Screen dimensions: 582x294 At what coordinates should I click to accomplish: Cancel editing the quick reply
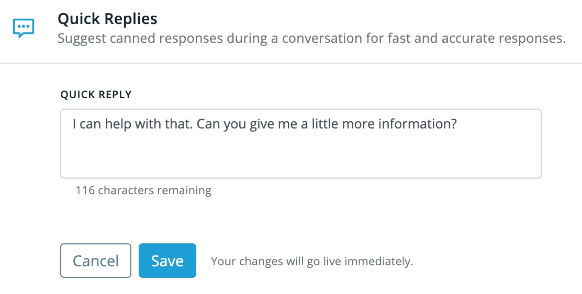pyautogui.click(x=96, y=261)
